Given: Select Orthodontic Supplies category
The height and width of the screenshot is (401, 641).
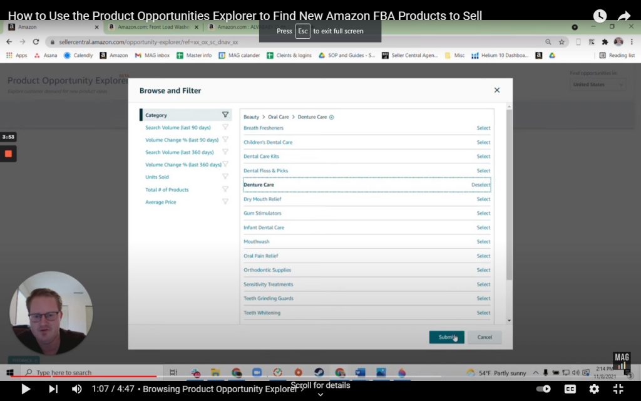Looking at the screenshot, I should tap(483, 270).
